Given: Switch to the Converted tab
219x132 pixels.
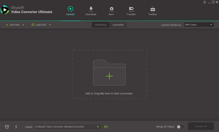Looking at the screenshot, I should 118,25.
